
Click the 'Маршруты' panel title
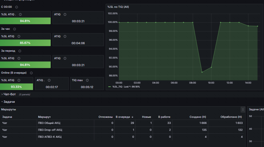(9, 109)
